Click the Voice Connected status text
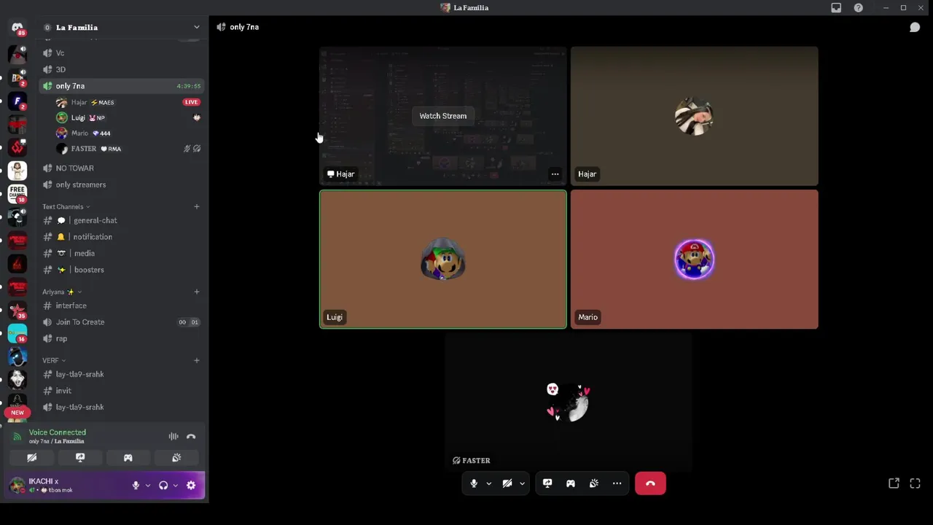933x525 pixels. tap(57, 432)
